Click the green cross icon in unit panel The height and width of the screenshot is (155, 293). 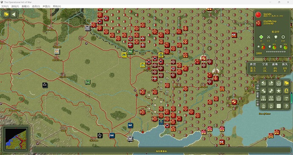[x=261, y=37]
